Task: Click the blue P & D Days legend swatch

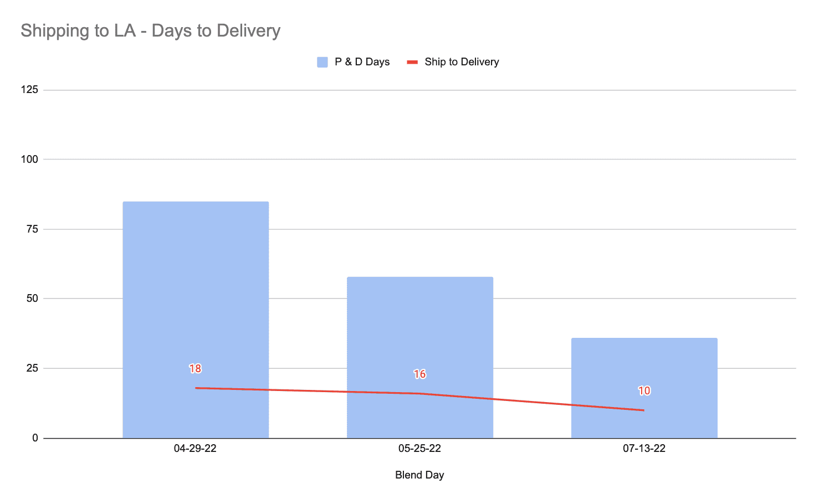Action: click(x=323, y=62)
